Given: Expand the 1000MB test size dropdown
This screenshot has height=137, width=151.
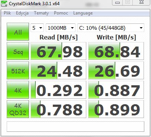Looking at the screenshot, I should (61, 28).
